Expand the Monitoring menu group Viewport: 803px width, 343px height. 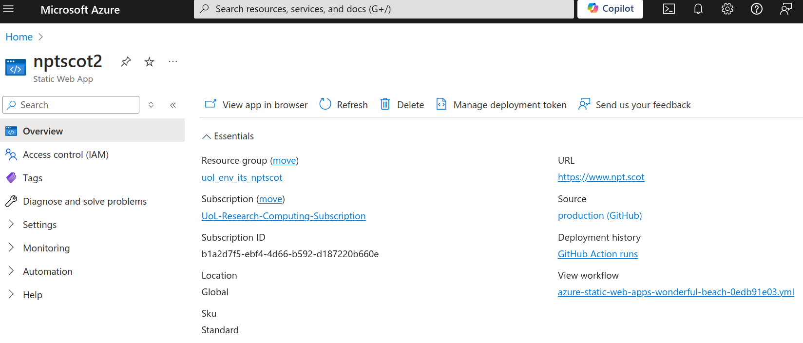(x=11, y=248)
